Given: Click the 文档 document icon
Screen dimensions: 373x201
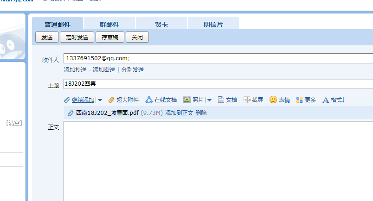Looking at the screenshot, I should [221, 100].
